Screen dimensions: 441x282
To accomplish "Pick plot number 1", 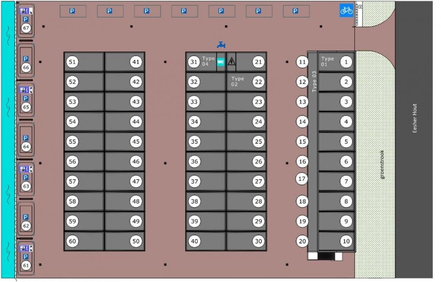I will click(x=346, y=62).
